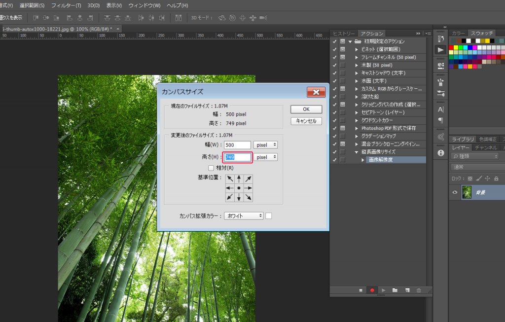The width and height of the screenshot is (505, 322).
Task: Open the height unit pixel dropdown
Action: (x=265, y=157)
